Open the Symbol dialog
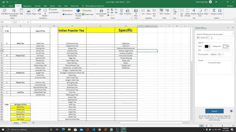Image resolution: width=236 pixels, height=132 pixels. point(220,12)
